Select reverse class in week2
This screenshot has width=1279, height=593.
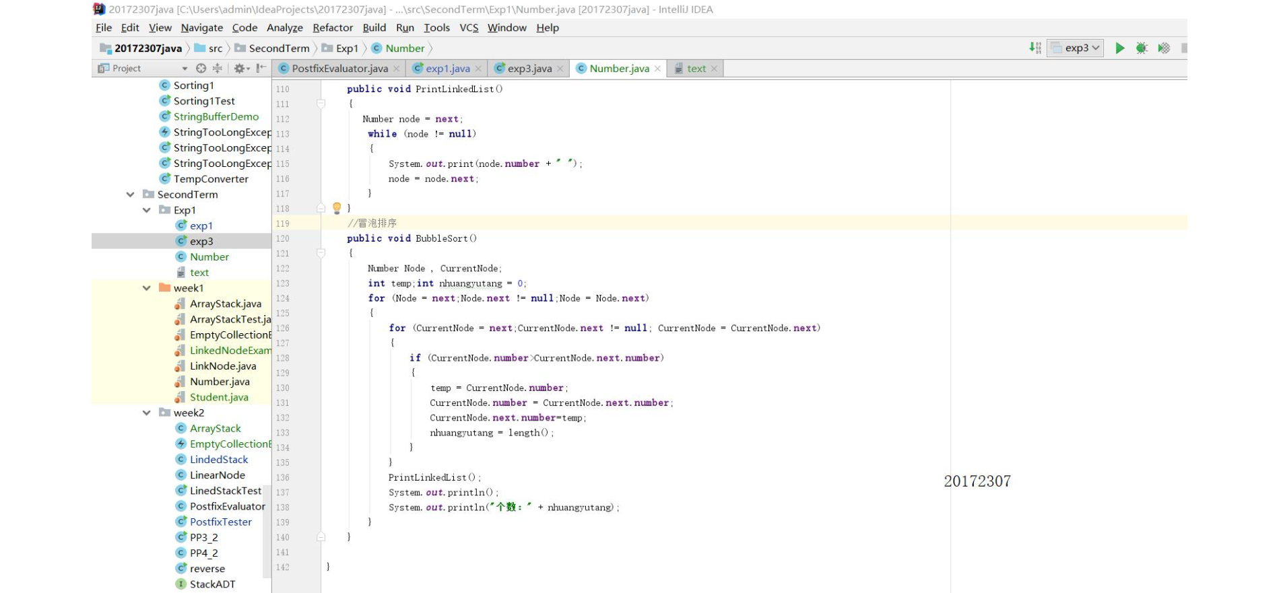tap(200, 569)
